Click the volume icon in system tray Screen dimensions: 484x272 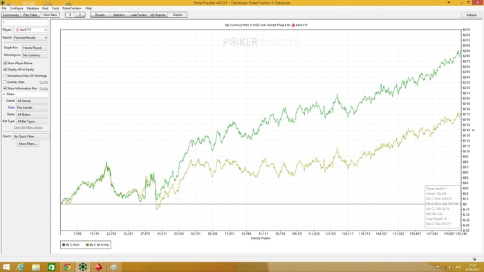pos(449,267)
